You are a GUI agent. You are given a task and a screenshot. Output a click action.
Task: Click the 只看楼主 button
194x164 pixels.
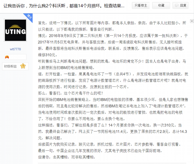pyautogui.click(x=141, y=6)
